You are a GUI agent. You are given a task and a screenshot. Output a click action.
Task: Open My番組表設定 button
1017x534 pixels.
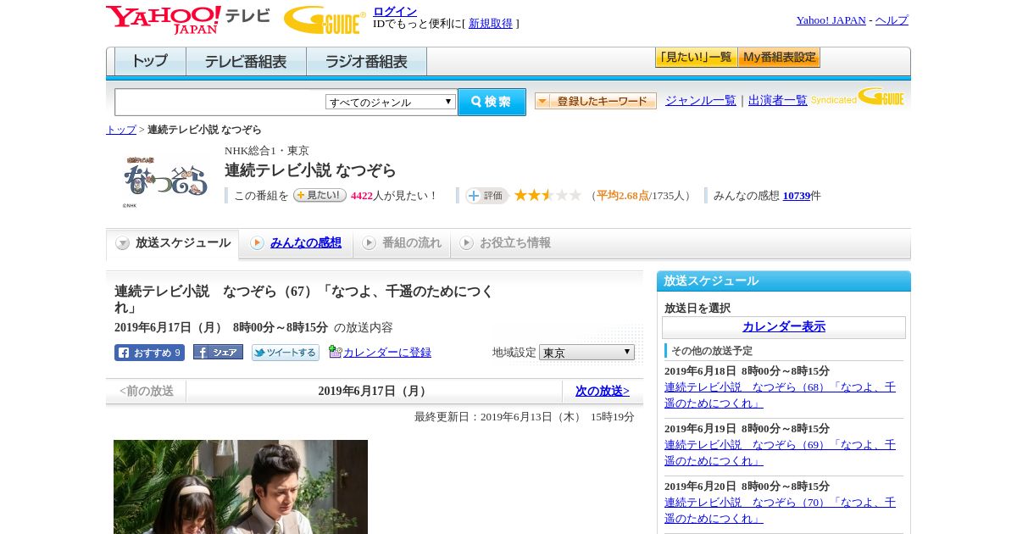pos(779,58)
